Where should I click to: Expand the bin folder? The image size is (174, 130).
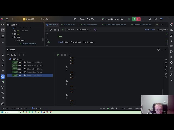tap(13, 31)
